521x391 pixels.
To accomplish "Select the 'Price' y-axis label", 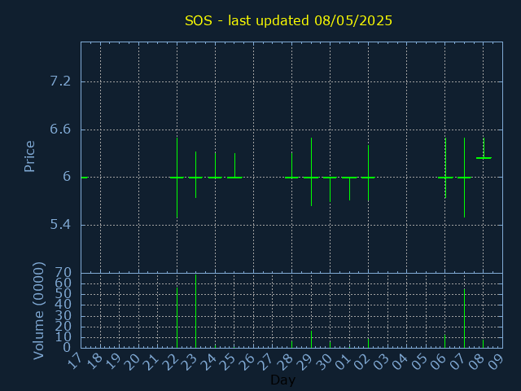I will 29,156.
